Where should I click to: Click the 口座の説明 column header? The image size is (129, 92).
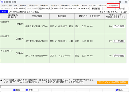37,16
